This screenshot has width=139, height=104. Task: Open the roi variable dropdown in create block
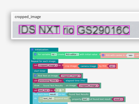pyautogui.click(x=54, y=54)
